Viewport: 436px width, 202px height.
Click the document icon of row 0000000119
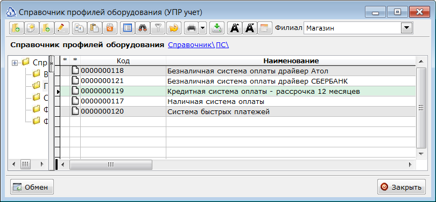click(75, 91)
